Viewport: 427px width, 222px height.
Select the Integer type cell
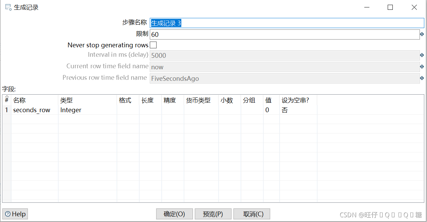88,110
